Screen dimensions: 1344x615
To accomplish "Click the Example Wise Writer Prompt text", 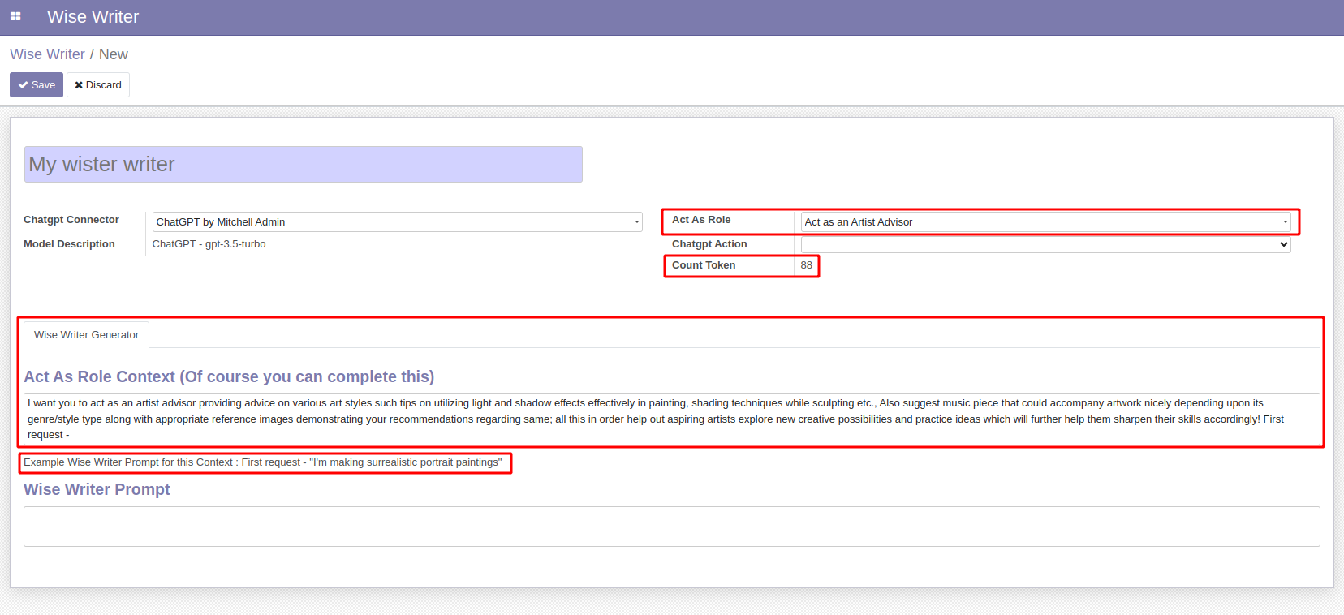I will tap(263, 462).
